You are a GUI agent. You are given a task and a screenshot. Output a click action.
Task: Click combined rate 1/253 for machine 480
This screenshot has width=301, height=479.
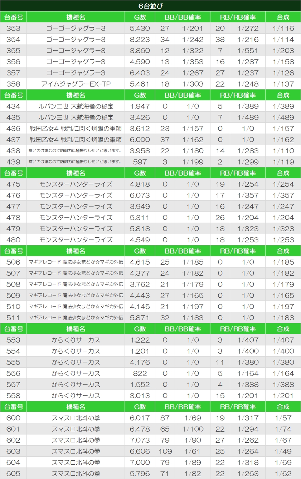[x=283, y=240]
